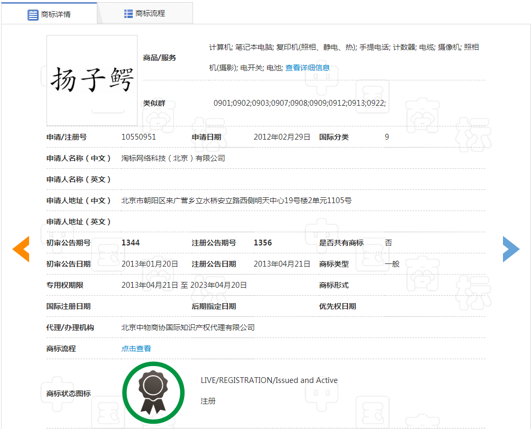
Task: Click the grid icon on 商标流程 tab
Action: [x=129, y=13]
